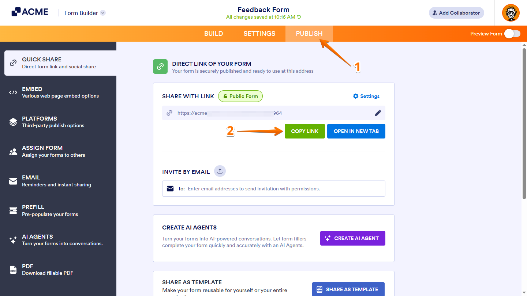The height and width of the screenshot is (296, 527).
Task: Click the upload icon beside Invite by Email
Action: (x=220, y=171)
